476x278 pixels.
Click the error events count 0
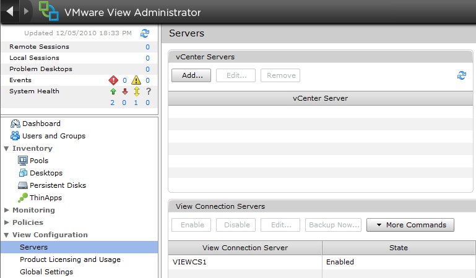click(x=124, y=80)
